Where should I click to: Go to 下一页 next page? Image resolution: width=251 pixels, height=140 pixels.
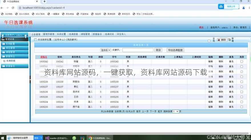[x=153, y=111]
